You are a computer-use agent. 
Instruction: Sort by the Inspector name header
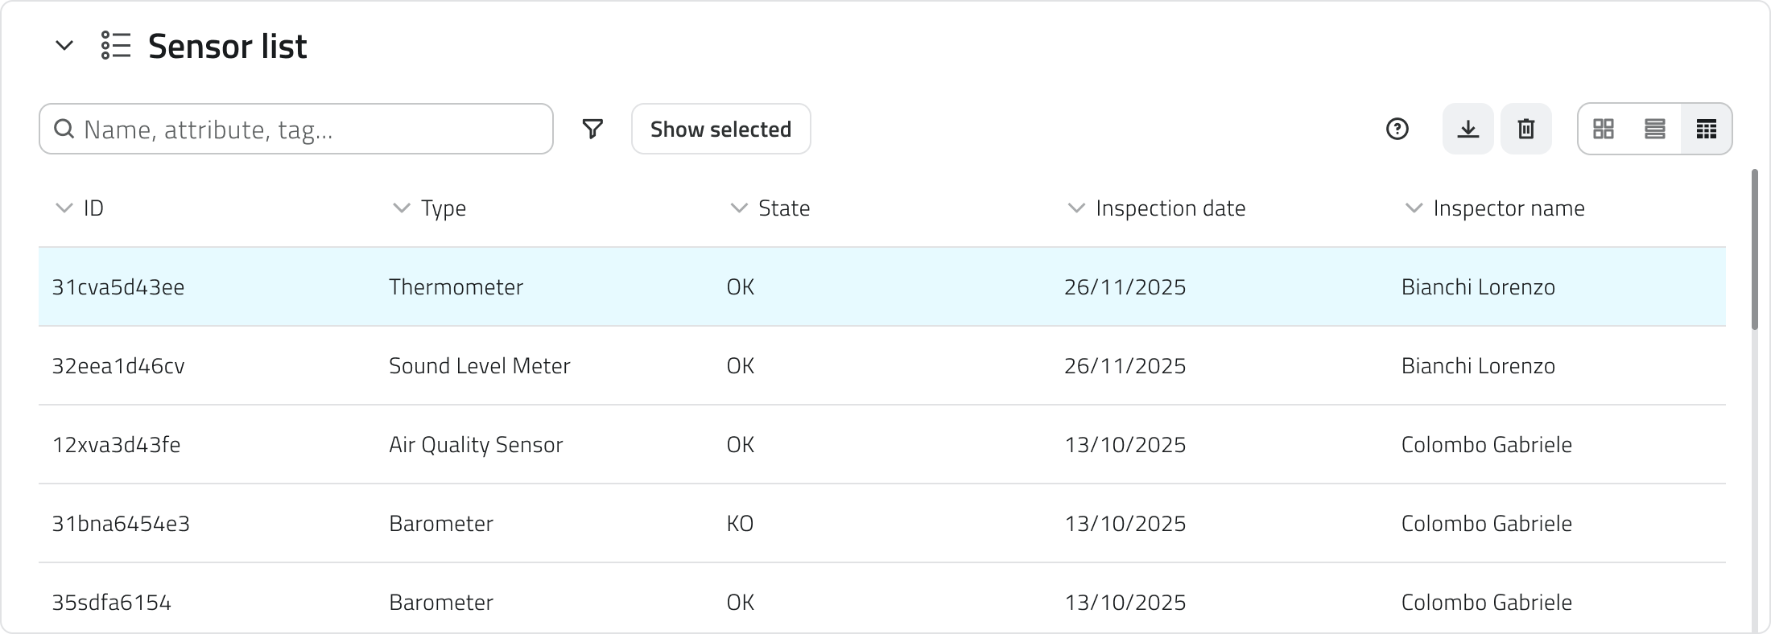[x=1508, y=208]
